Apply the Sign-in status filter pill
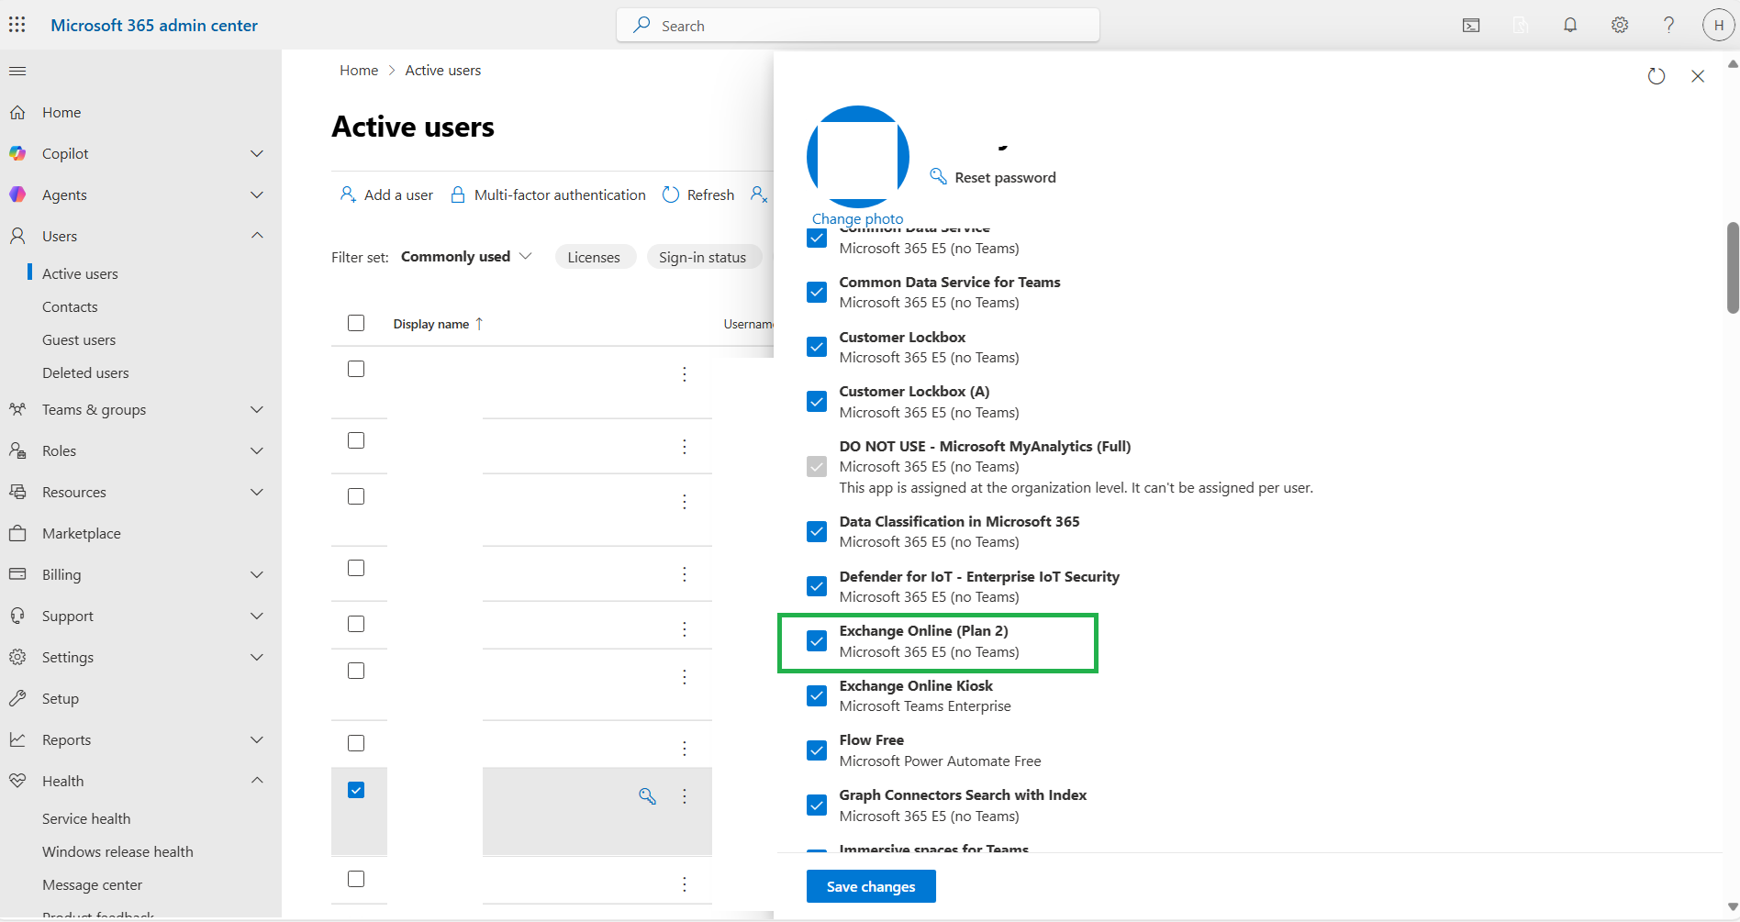1740x922 pixels. tap(702, 257)
